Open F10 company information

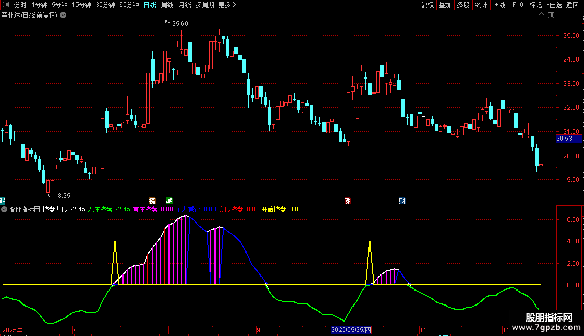point(517,5)
